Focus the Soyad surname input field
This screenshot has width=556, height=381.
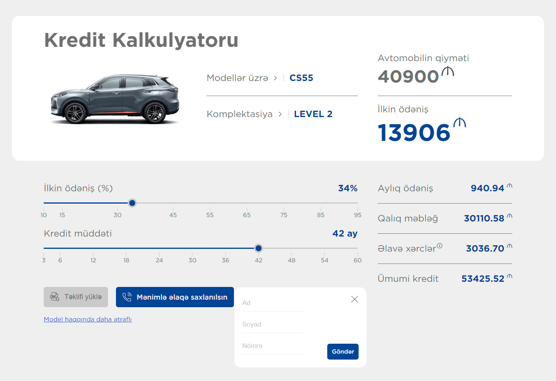273,325
